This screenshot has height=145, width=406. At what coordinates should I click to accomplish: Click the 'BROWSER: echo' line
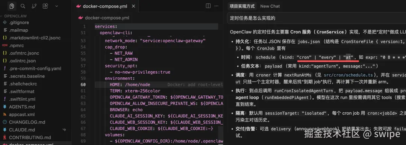(126, 110)
